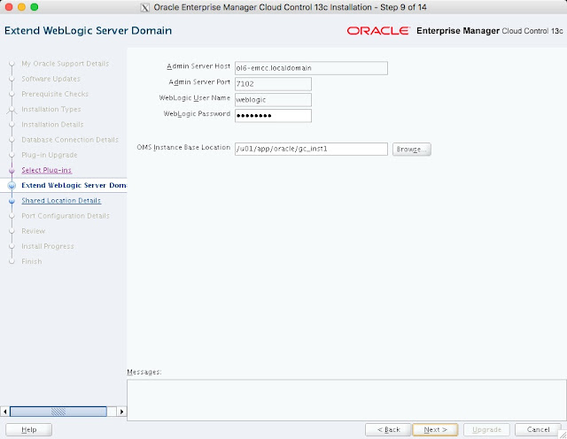Click the sidebar horizontal scrollbar thumb
This screenshot has width=567, height=439.
[x=58, y=412]
